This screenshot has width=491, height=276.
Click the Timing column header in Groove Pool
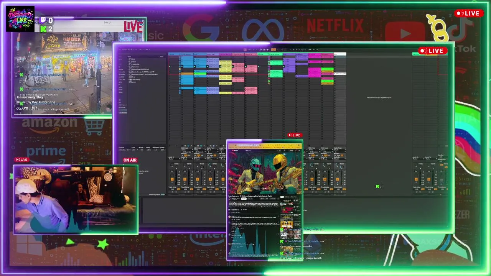pyautogui.click(x=148, y=148)
